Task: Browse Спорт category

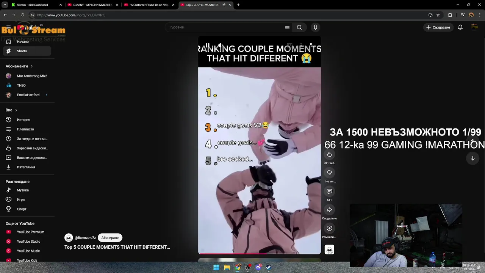Action: pyautogui.click(x=27, y=209)
